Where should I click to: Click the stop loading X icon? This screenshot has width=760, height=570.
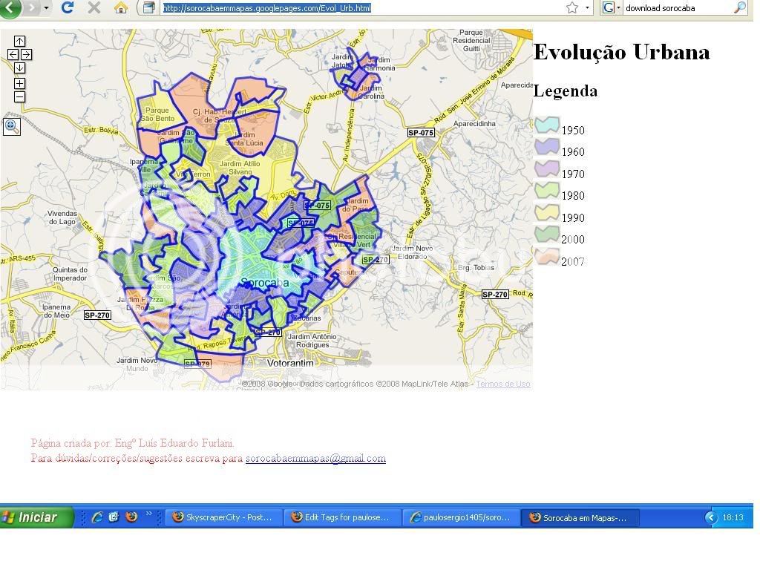(x=94, y=7)
